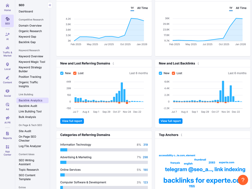This screenshot has width=252, height=189.
Task: Click the Advertising & Marketing progress bar
Action: [x=104, y=163]
